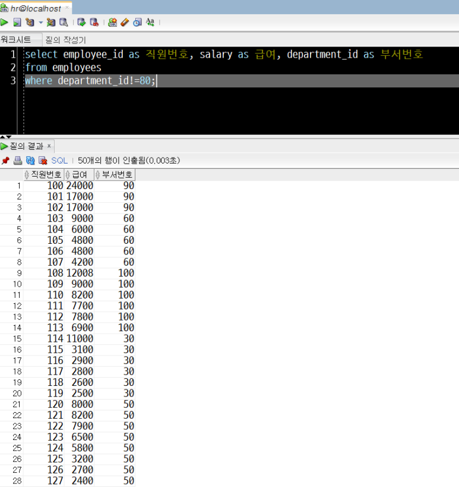
Task: Print the query results
Action: point(18,161)
